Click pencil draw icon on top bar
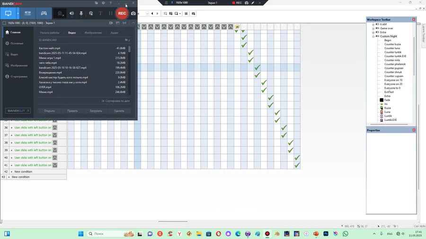This screenshot has height=239, width=426. (x=253, y=3)
